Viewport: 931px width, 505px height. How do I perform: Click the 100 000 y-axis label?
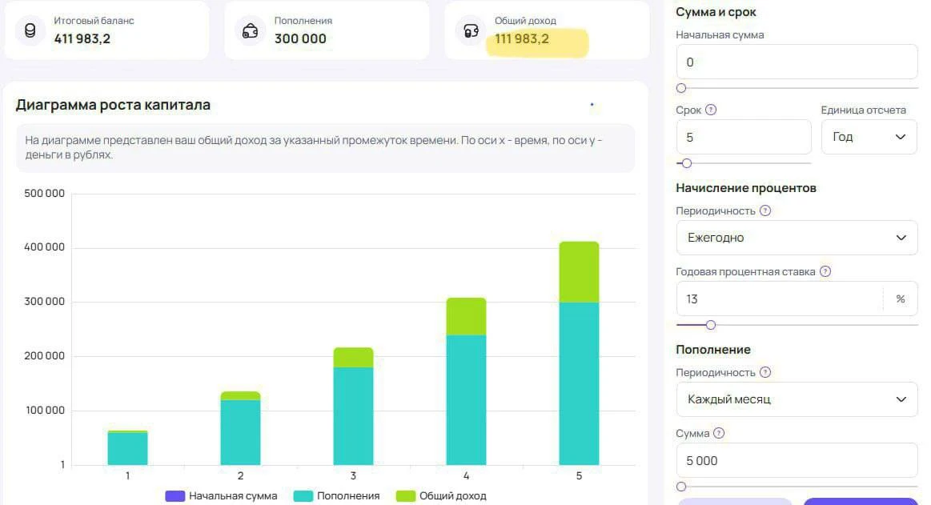(x=45, y=411)
